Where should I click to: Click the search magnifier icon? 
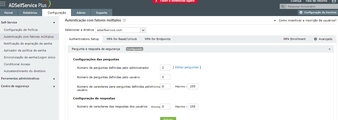click(283, 7)
